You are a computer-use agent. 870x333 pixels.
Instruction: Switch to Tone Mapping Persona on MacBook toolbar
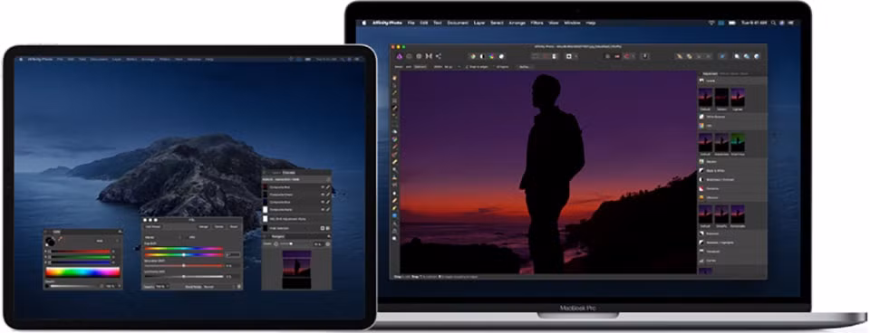(429, 56)
